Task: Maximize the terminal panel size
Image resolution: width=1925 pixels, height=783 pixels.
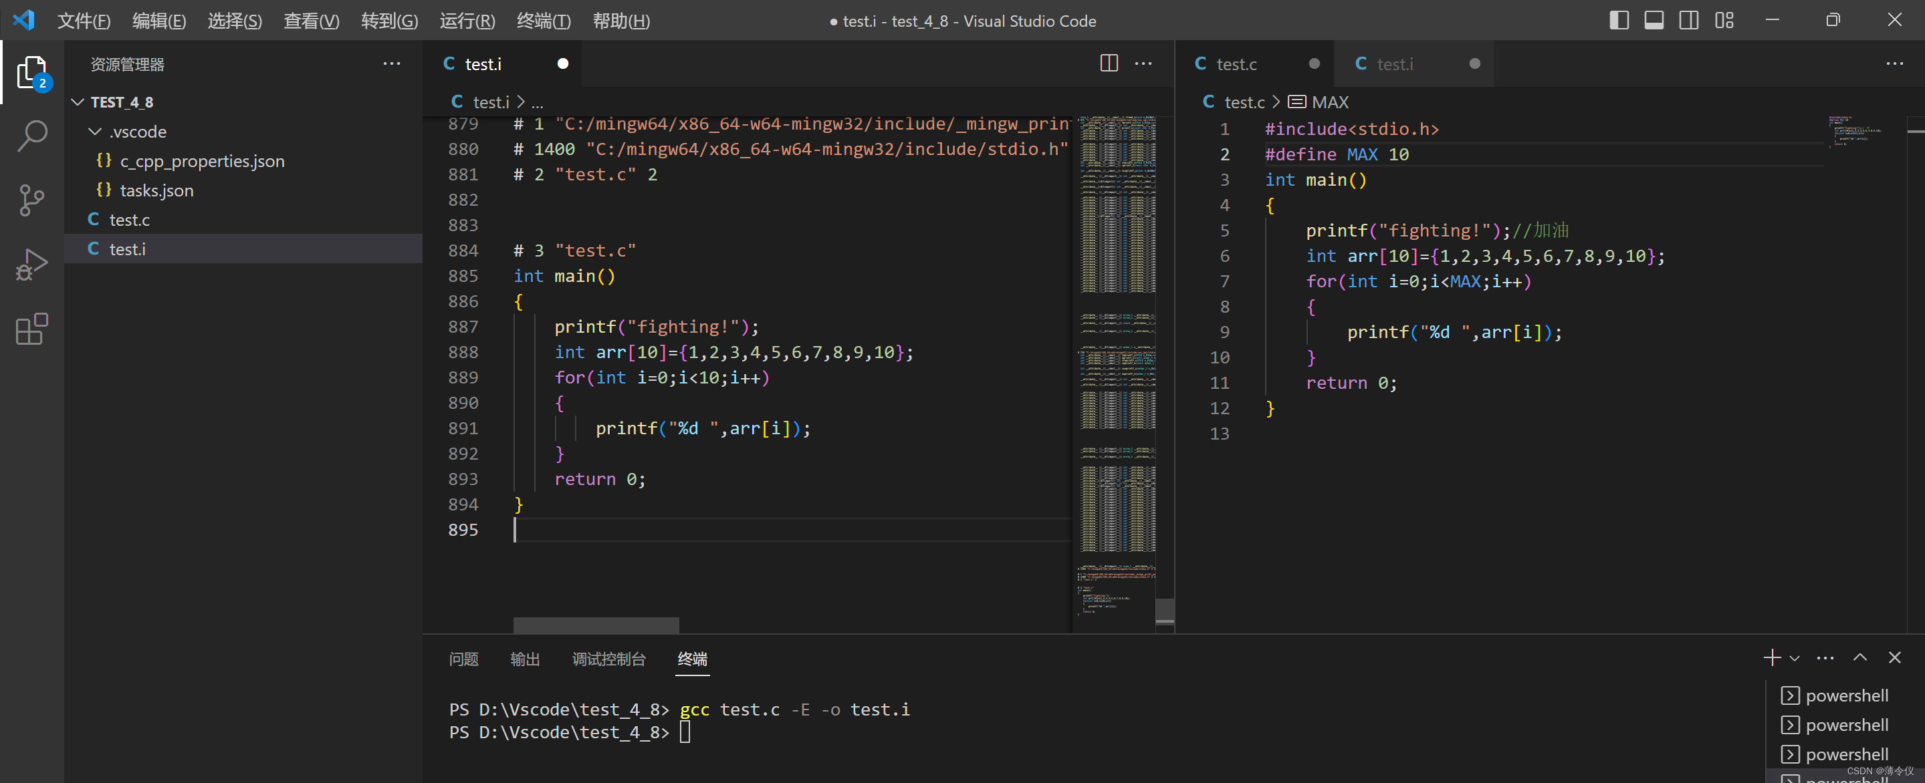Action: pos(1860,657)
